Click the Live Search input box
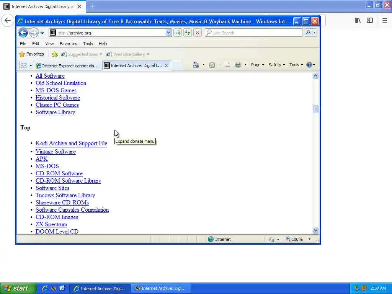Image resolution: width=392 pixels, height=294 pixels. 253,33
